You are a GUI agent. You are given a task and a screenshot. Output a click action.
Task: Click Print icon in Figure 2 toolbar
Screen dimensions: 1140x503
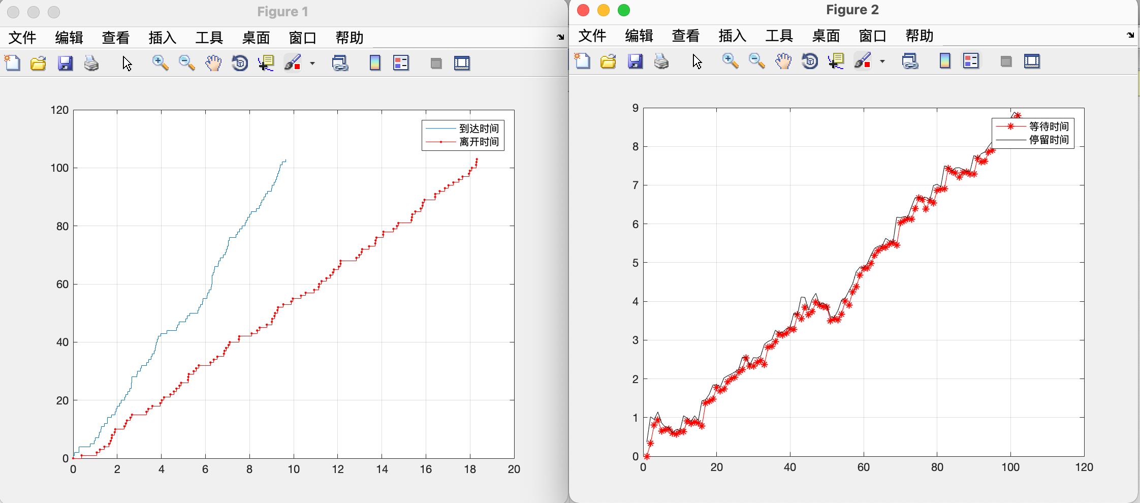(x=661, y=61)
